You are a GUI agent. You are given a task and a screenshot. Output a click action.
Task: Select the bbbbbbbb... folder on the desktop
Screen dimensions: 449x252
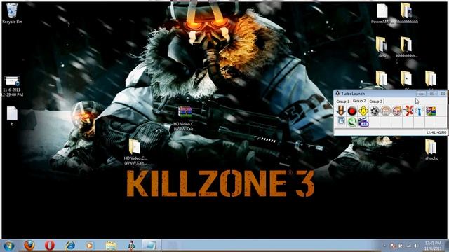point(406,48)
